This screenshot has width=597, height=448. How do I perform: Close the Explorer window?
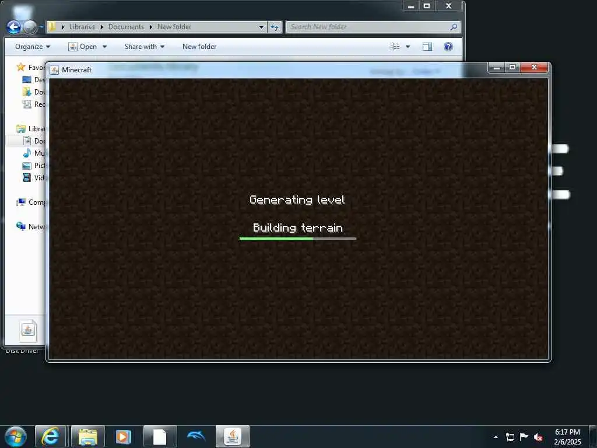(x=448, y=6)
